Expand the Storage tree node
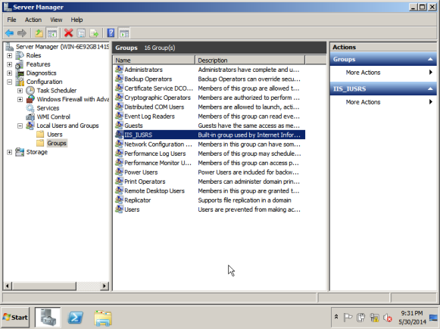The image size is (440, 329). [x=9, y=152]
